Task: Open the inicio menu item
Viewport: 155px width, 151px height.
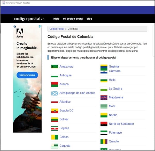Action: [56, 19]
